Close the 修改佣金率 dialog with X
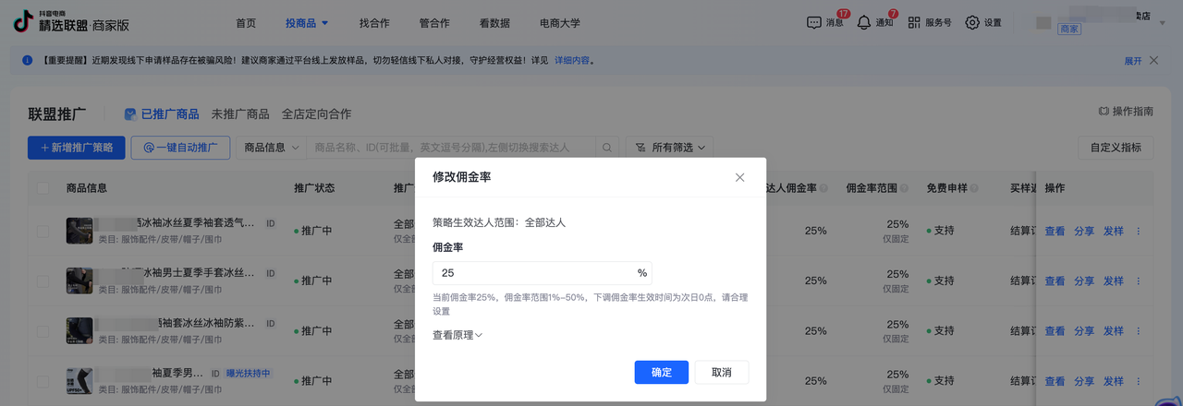The width and height of the screenshot is (1183, 406). [739, 177]
